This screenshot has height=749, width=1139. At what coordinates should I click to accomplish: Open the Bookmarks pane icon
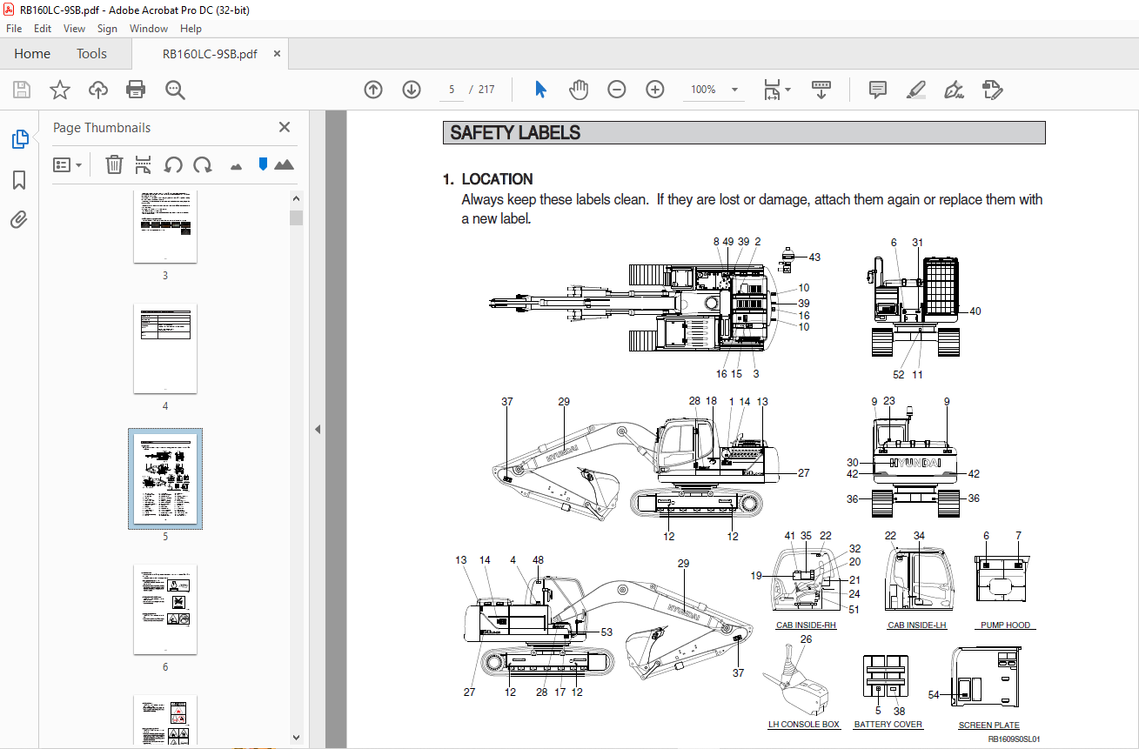pos(19,180)
